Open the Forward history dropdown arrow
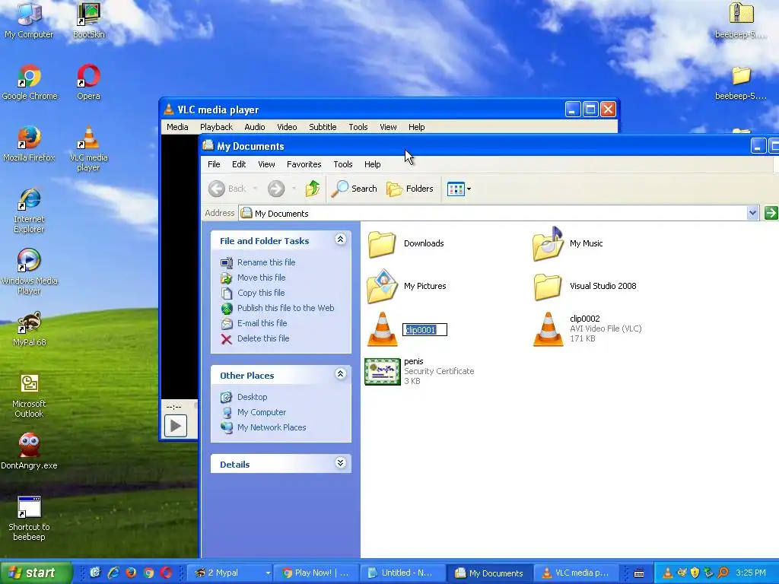The image size is (779, 584). [x=294, y=189]
